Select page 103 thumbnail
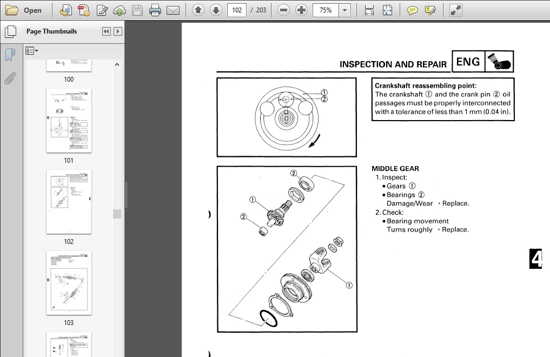 click(x=69, y=283)
